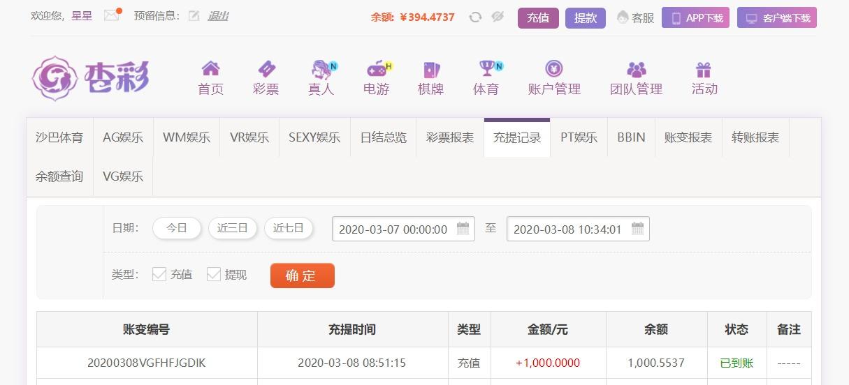The width and height of the screenshot is (849, 385).
Task: Click the 账变编号 column header
Action: tap(147, 329)
